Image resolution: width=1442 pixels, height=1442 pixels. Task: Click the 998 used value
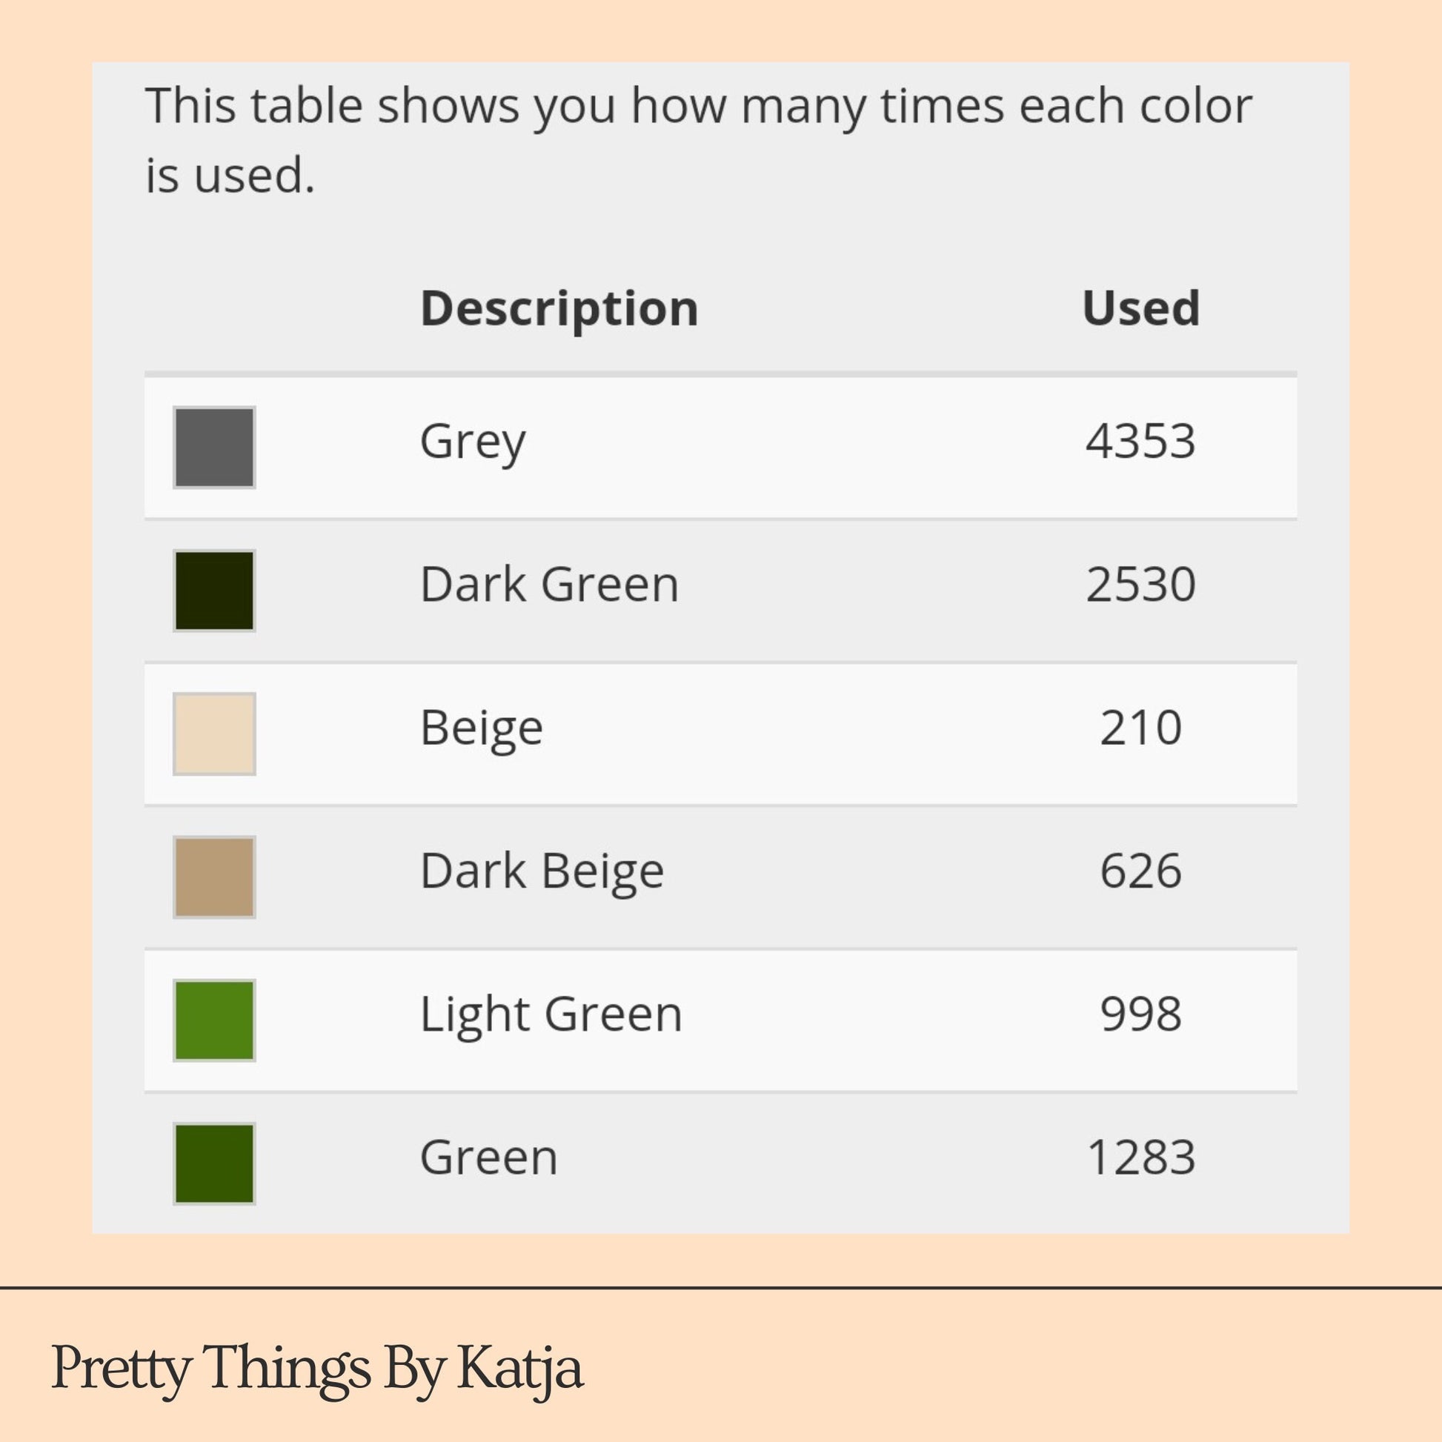[1140, 1014]
